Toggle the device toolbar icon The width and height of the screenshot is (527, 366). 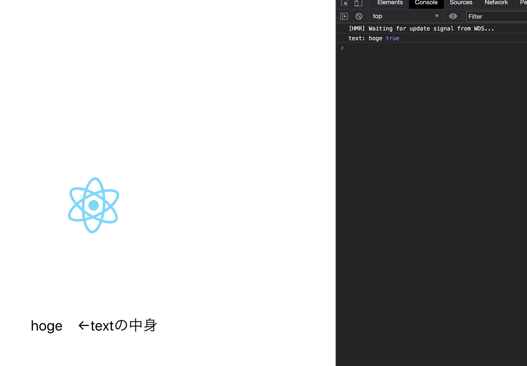(358, 3)
